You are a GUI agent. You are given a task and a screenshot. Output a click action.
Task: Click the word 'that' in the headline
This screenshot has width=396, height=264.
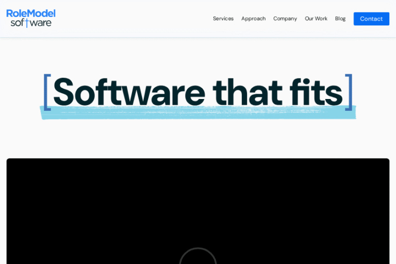(247, 92)
